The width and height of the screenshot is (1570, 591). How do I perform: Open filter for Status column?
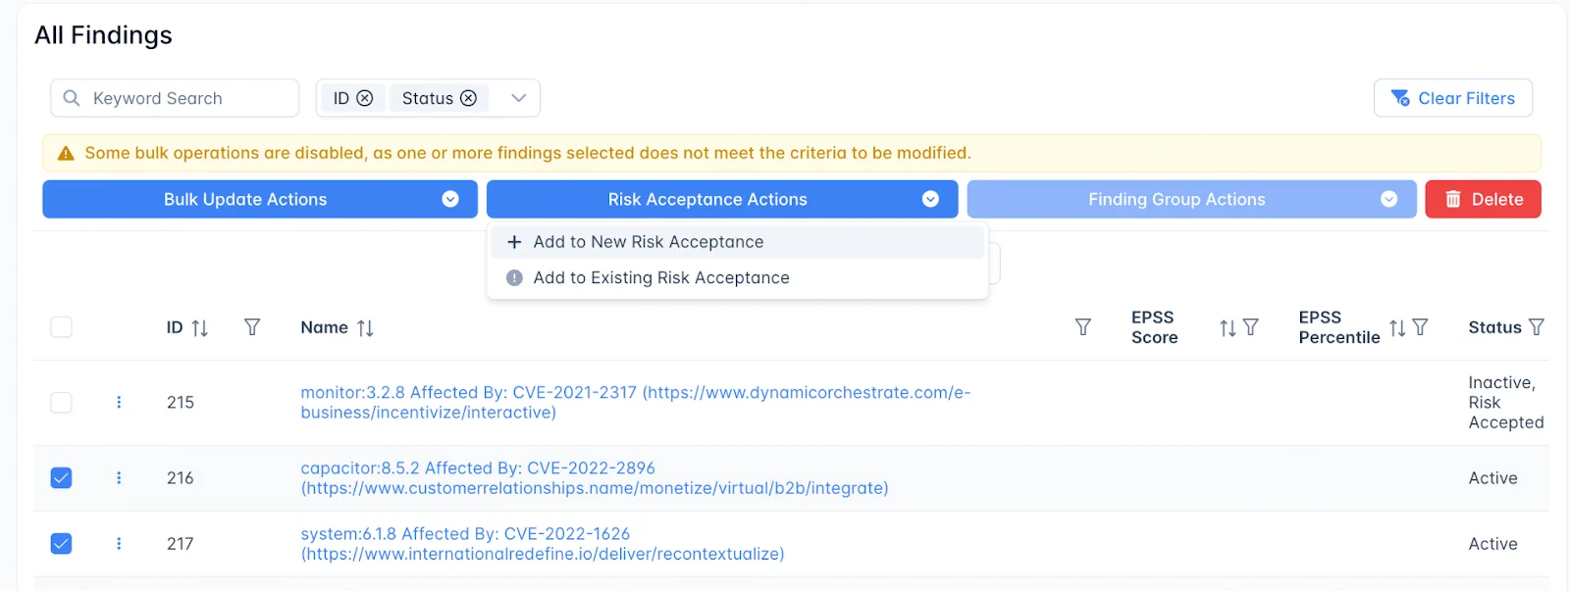1537,327
